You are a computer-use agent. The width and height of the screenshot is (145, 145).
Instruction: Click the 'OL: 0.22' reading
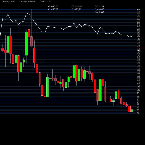pyautogui.click(x=99, y=12)
